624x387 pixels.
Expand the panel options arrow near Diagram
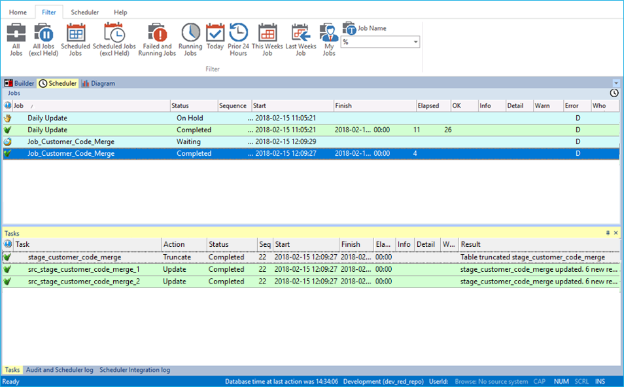[x=615, y=83]
